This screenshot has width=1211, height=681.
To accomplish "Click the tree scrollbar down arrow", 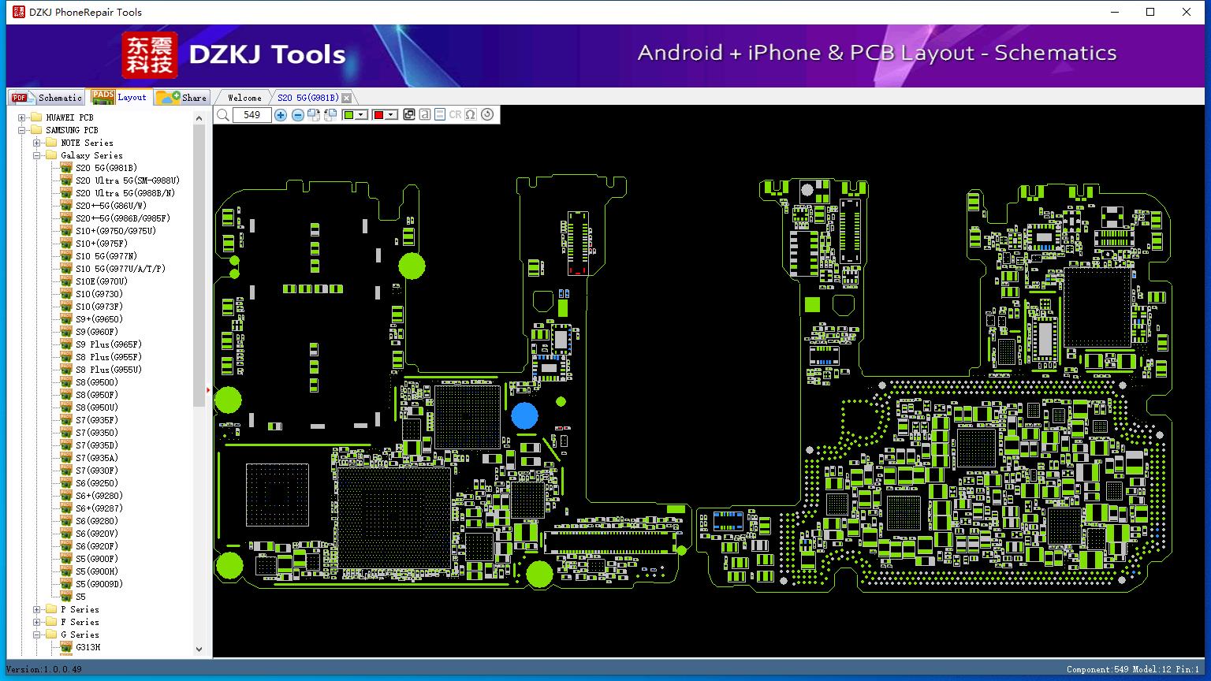I will pyautogui.click(x=199, y=649).
